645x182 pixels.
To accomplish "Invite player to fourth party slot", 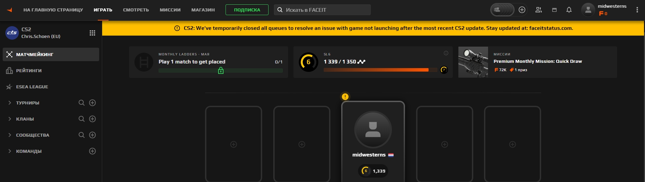I will [445, 144].
